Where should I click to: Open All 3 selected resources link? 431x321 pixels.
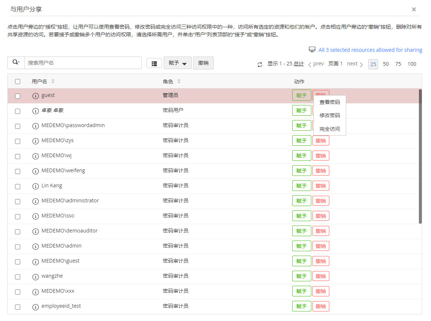pyautogui.click(x=370, y=50)
